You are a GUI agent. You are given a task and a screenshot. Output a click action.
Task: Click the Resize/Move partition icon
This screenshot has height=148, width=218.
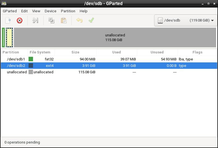[35, 20]
